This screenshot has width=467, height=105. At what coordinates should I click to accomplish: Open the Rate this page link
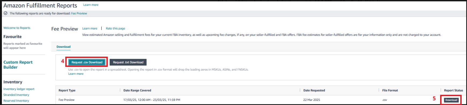tap(116, 28)
